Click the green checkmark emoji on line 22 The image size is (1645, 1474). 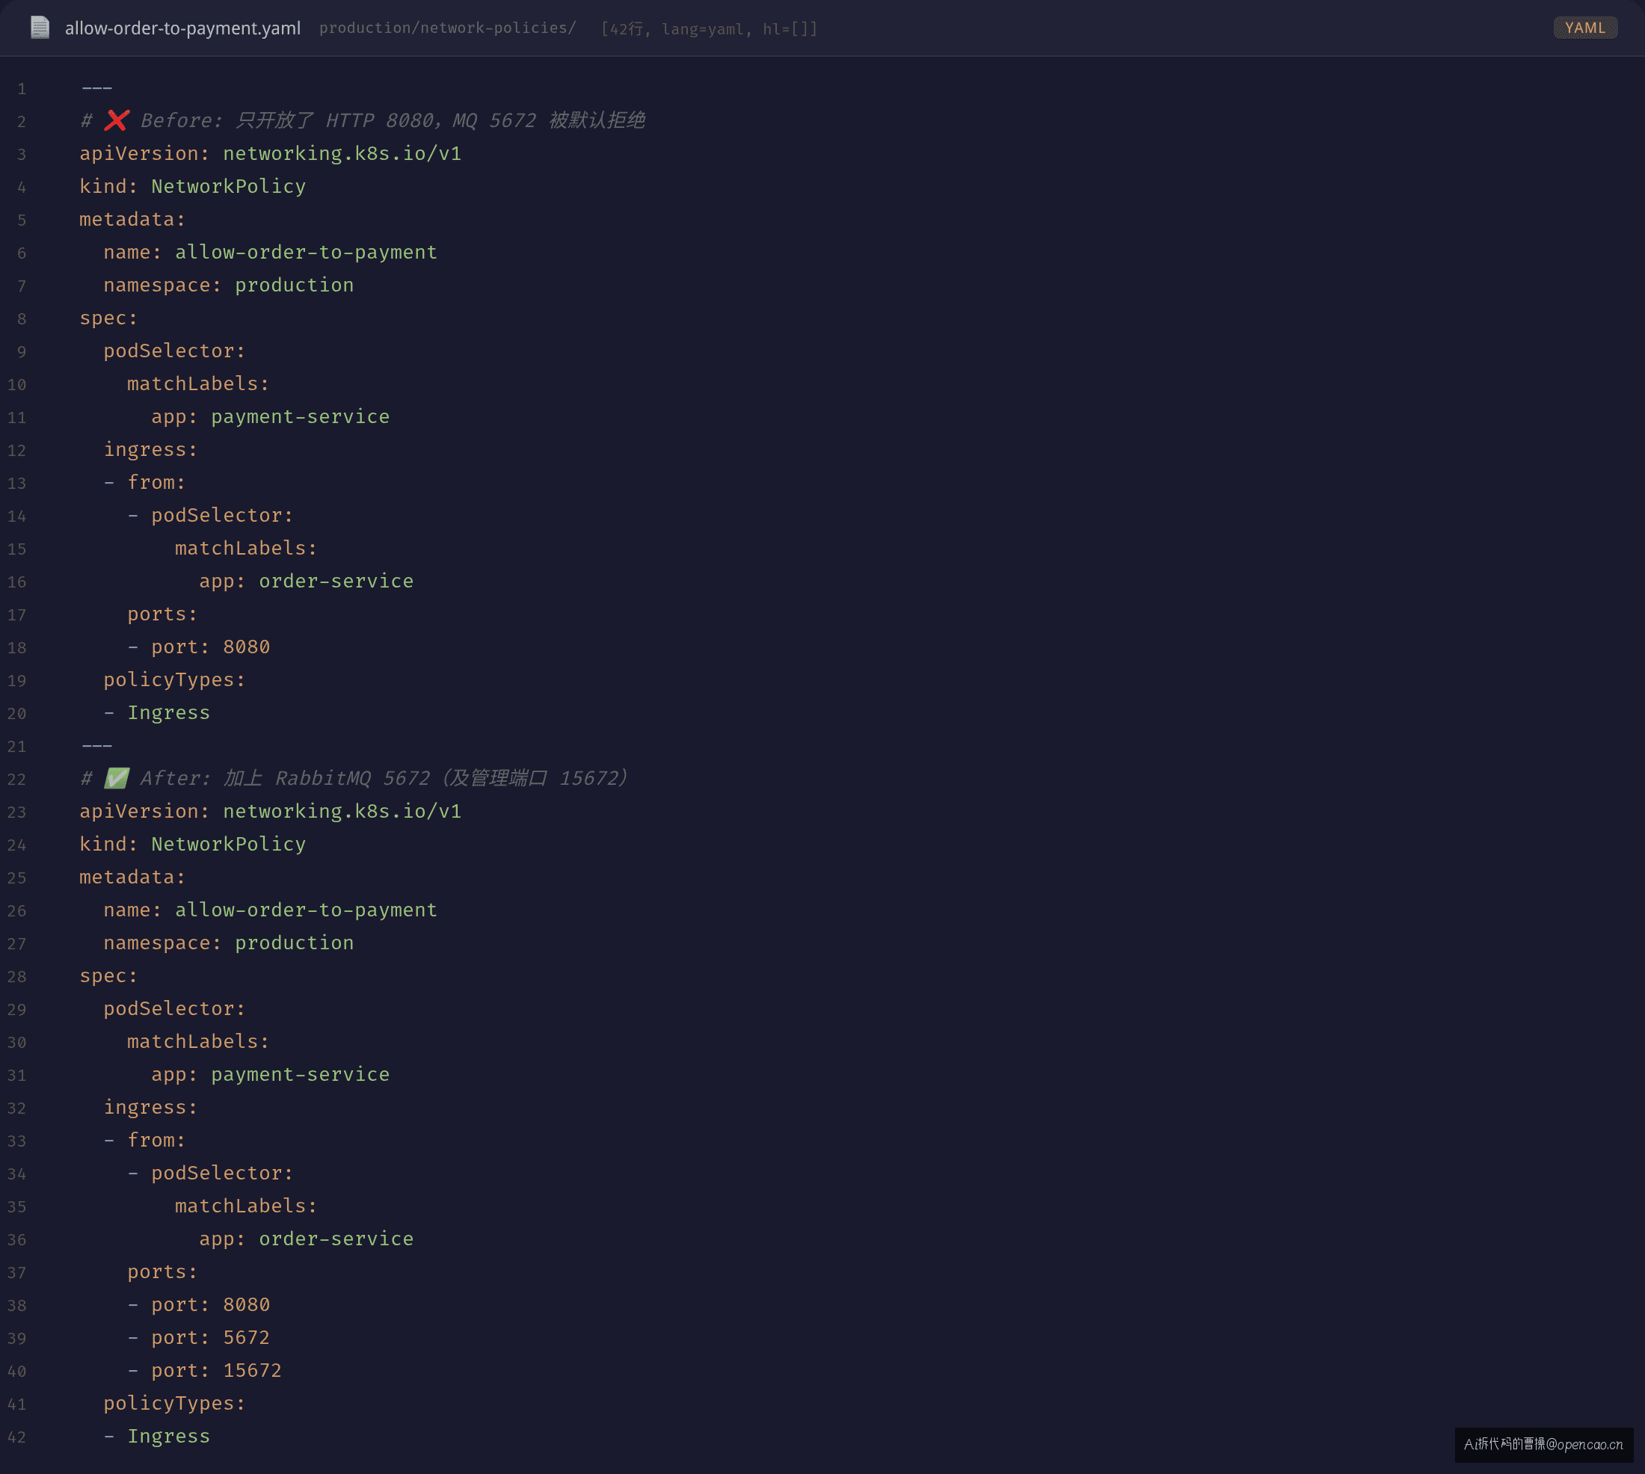click(117, 778)
